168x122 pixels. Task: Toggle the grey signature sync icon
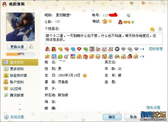160,29
